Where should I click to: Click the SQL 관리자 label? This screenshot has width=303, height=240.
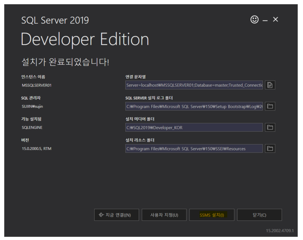coord(31,98)
